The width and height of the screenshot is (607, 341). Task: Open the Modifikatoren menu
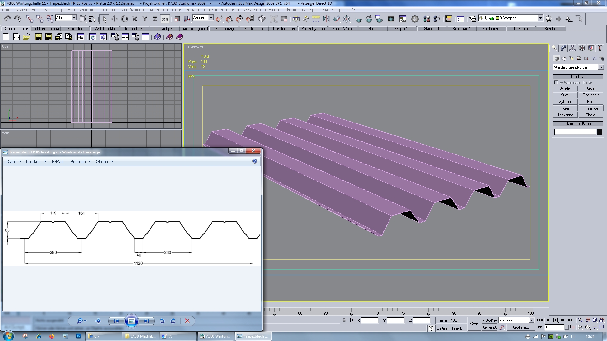(133, 10)
